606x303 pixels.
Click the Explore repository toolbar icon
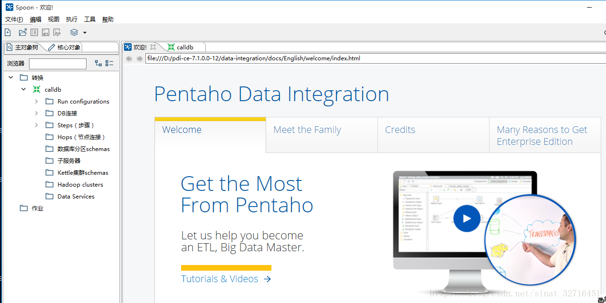pos(34,32)
